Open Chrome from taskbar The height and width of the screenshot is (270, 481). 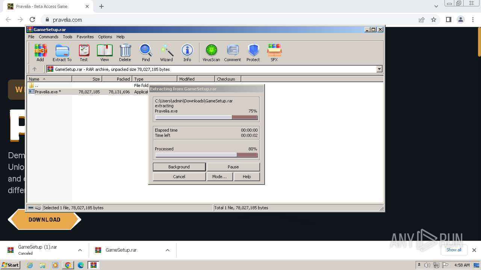68,265
